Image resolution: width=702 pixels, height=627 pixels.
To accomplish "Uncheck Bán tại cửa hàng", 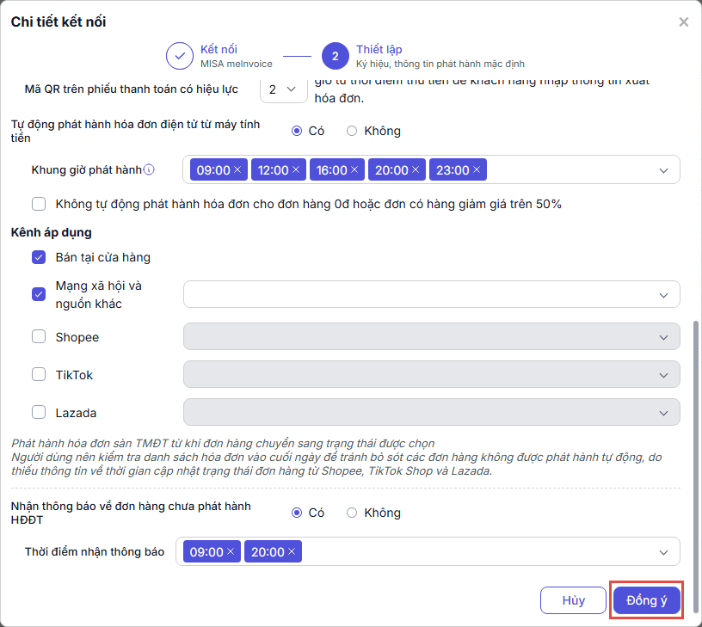I will 39,257.
